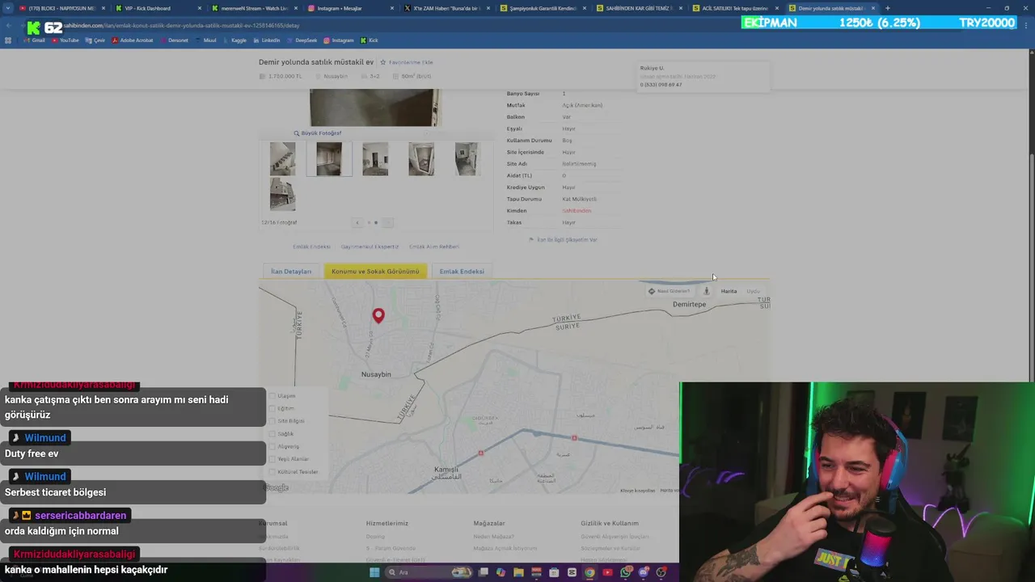Open Emlak Alım Rehberi link
The height and width of the screenshot is (582, 1035).
click(434, 247)
